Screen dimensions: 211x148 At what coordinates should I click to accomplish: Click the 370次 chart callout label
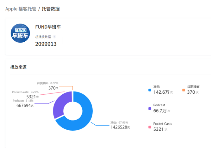pos(53,88)
